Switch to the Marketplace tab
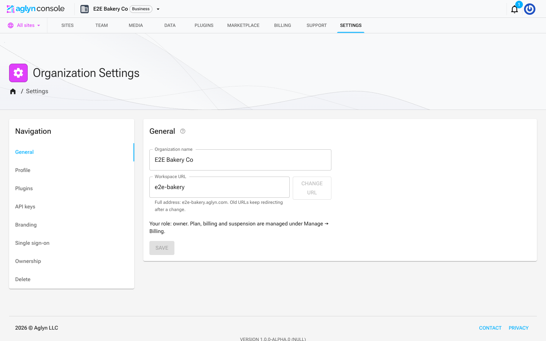546x341 pixels. [243, 25]
